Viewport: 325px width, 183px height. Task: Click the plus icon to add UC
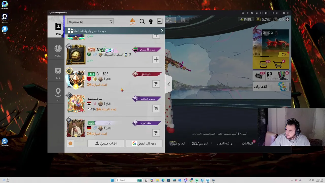[287, 19]
